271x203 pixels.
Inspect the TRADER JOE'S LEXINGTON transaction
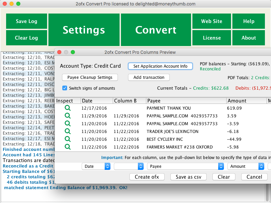pos(68,131)
